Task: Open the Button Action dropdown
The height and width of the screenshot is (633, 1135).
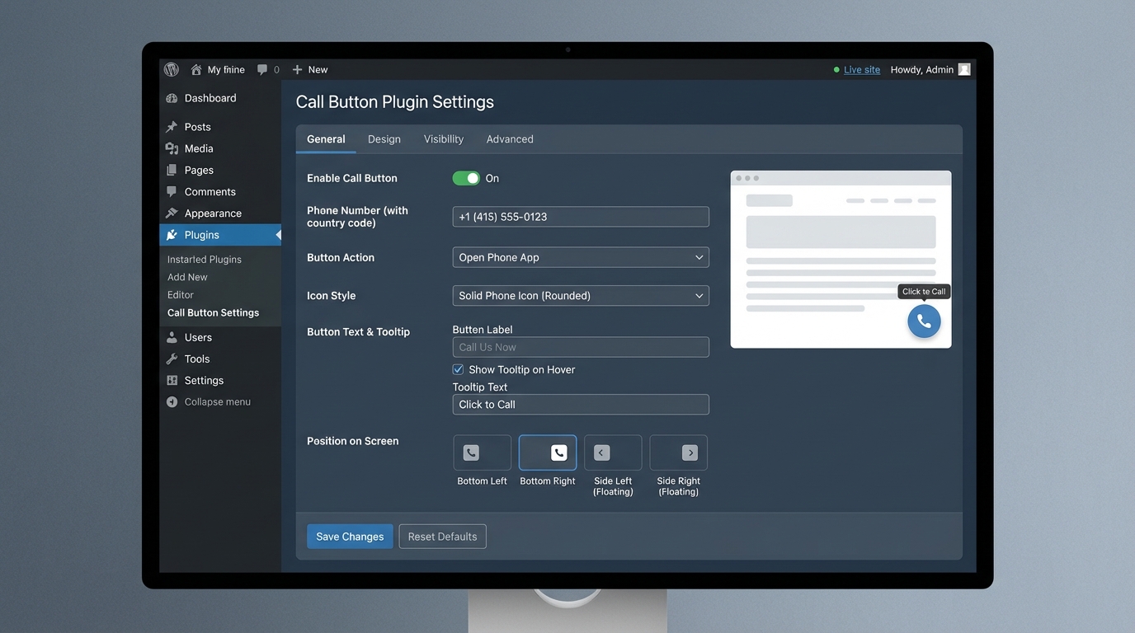Action: (580, 256)
